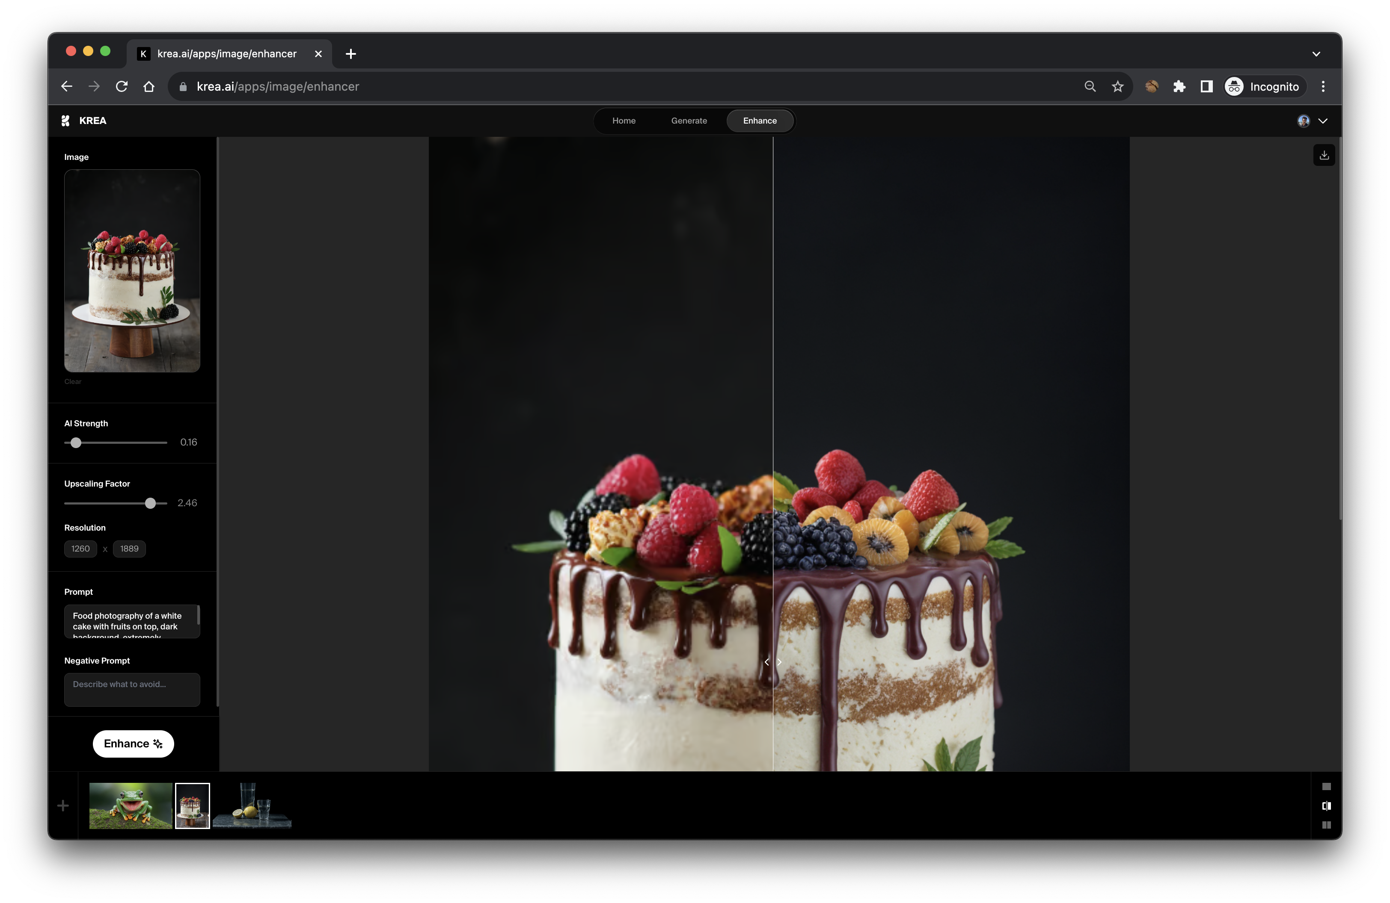This screenshot has width=1390, height=903.
Task: Switch to side-by-side view mode
Action: (x=1326, y=825)
